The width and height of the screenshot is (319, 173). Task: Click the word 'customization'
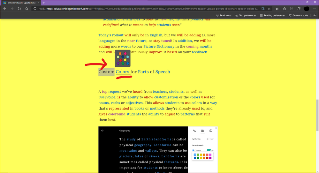[x=166, y=97]
